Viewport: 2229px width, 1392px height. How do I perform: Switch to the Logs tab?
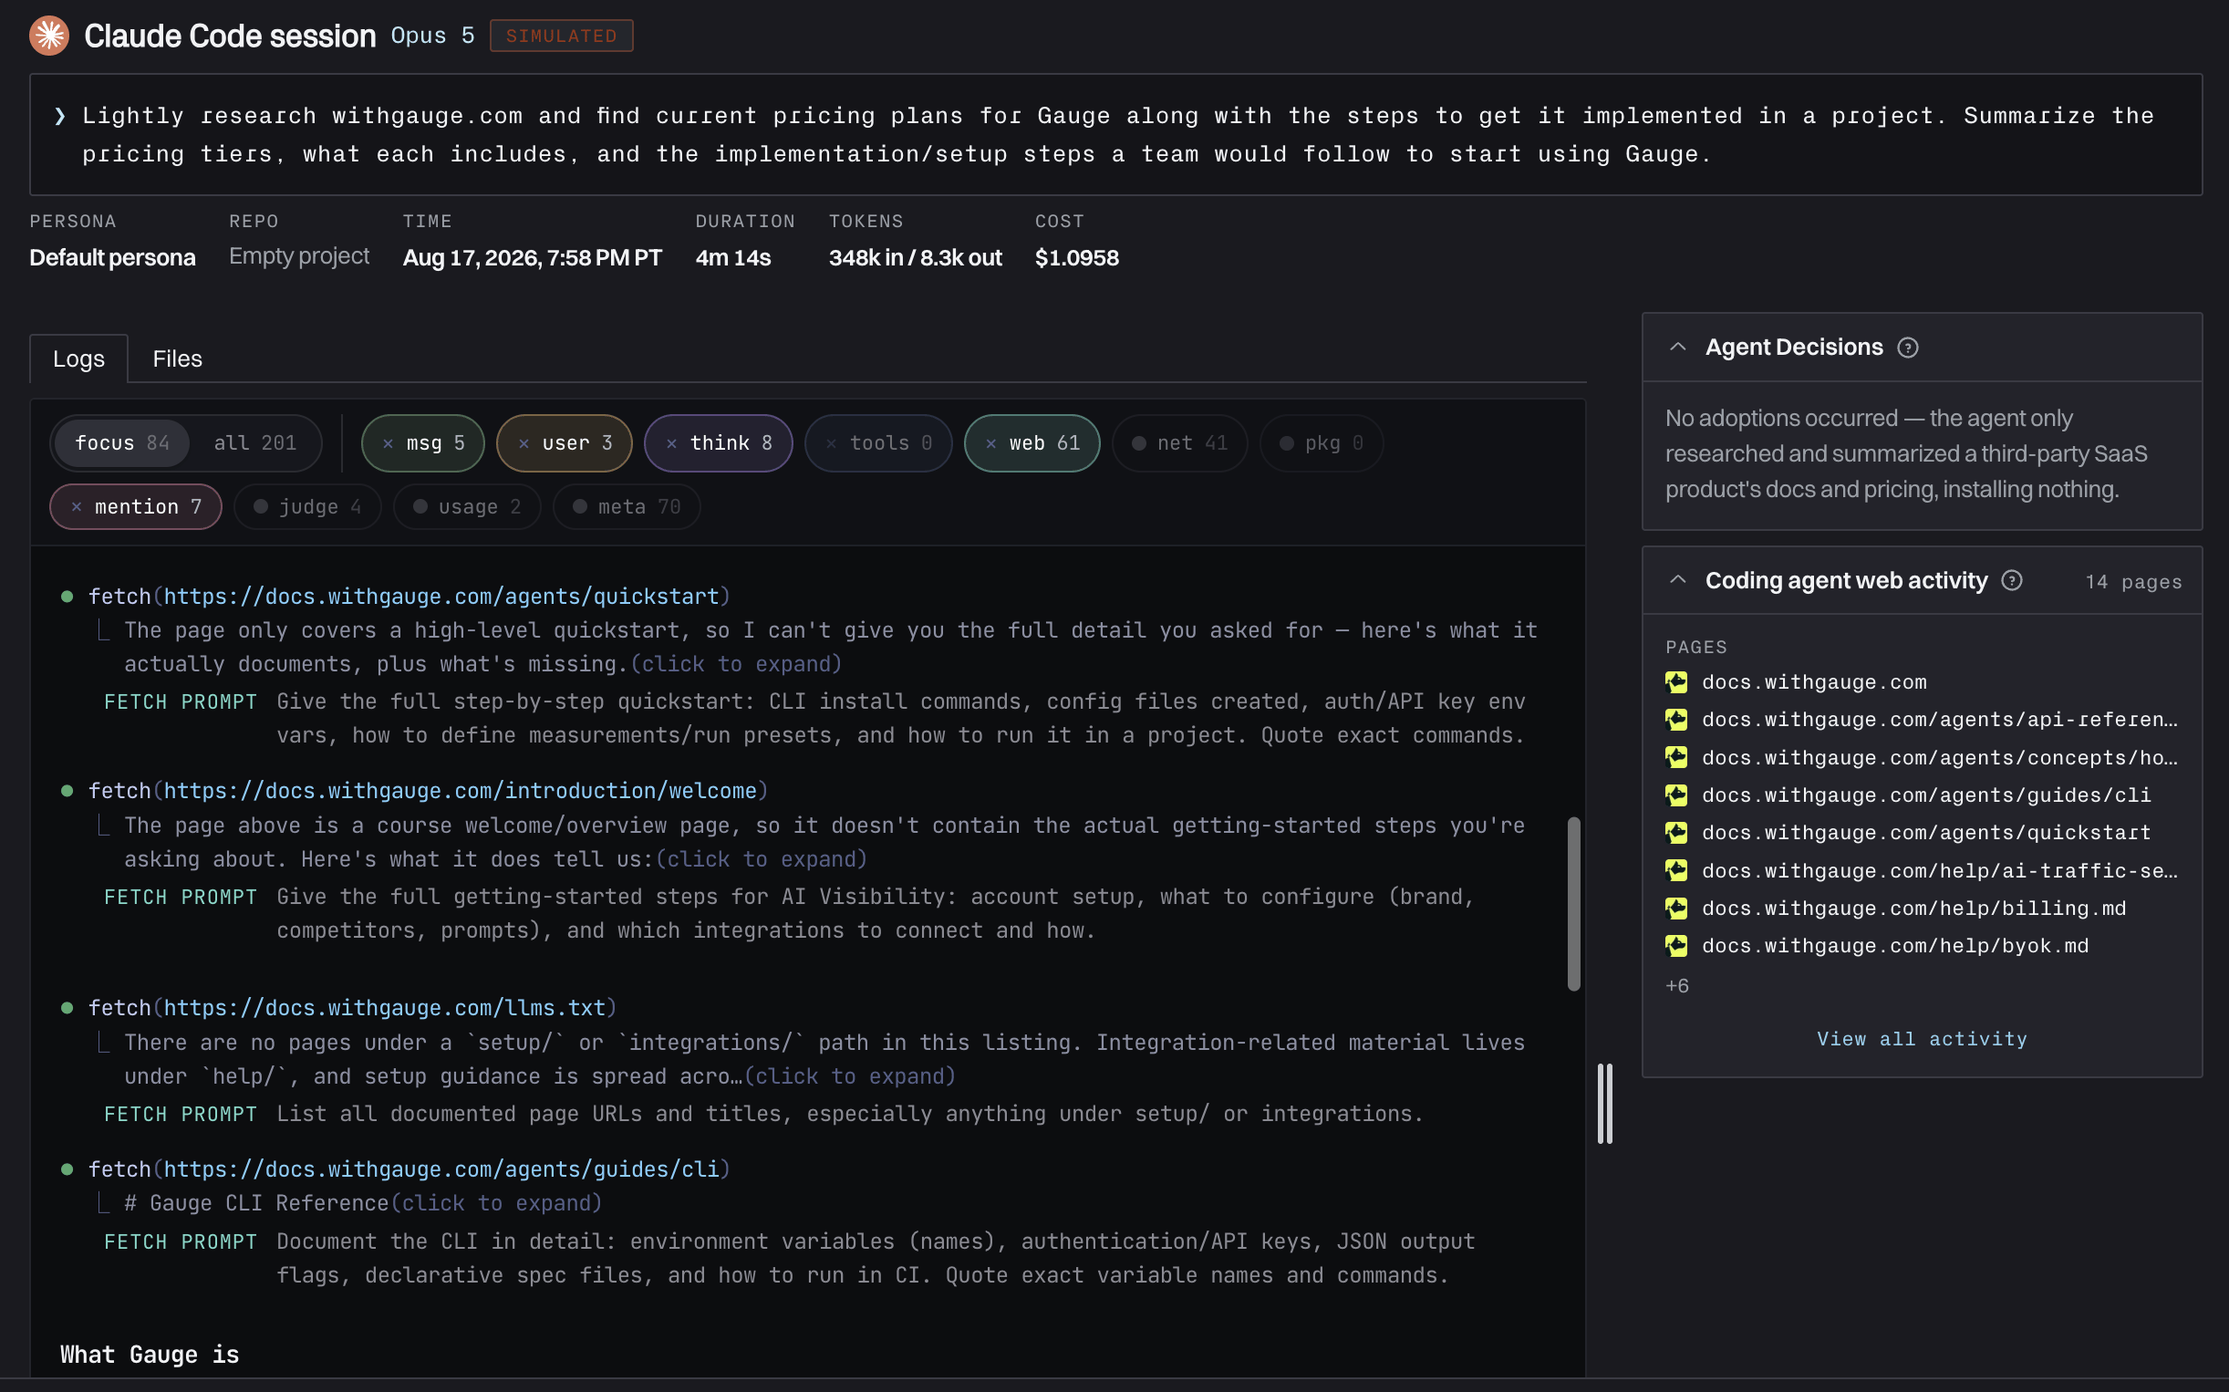pyautogui.click(x=78, y=359)
